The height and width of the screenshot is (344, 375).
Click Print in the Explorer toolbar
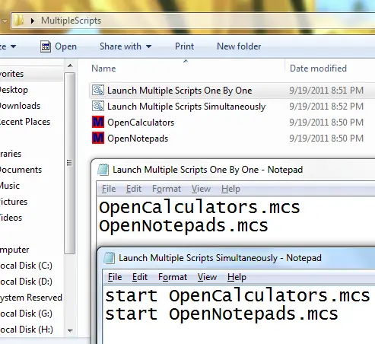(184, 46)
